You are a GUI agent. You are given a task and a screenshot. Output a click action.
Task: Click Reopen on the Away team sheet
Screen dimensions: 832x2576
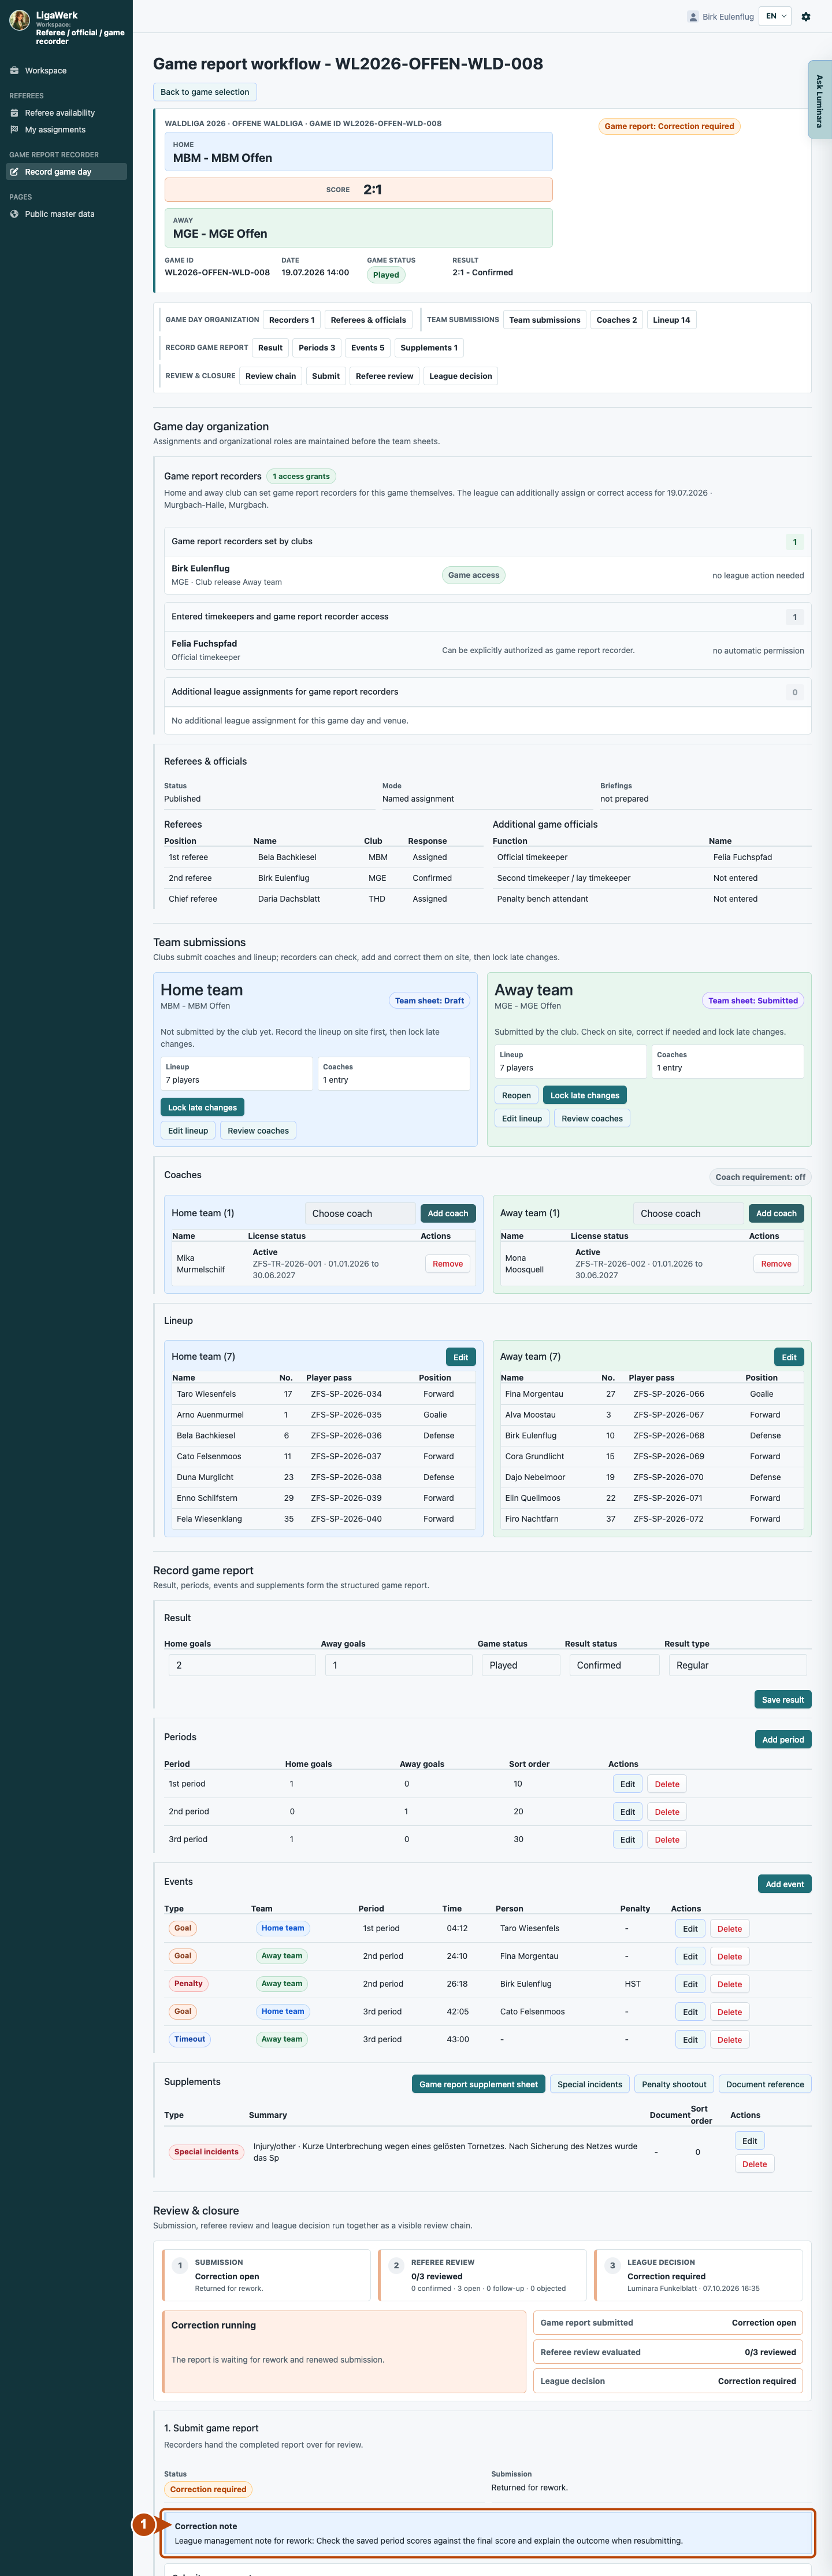pyautogui.click(x=517, y=1095)
